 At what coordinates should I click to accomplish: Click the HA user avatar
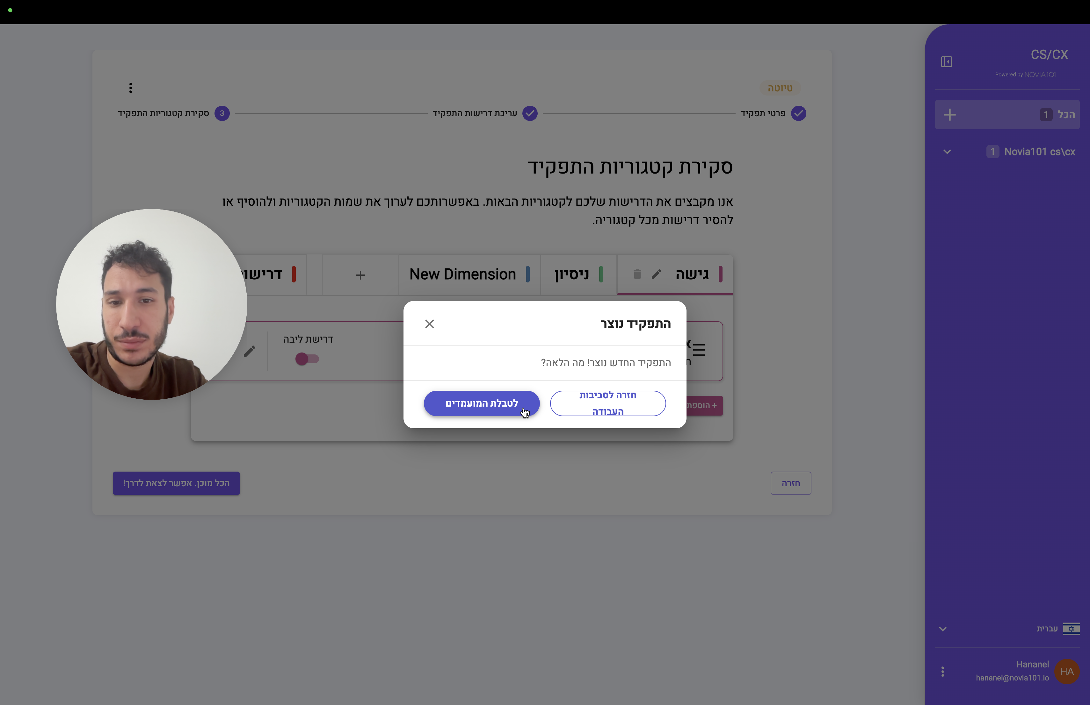tap(1067, 672)
